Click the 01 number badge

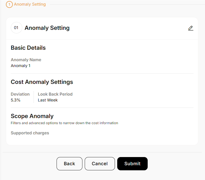[x=16, y=28]
